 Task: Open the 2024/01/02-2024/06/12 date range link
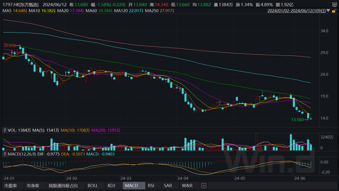tap(297, 11)
